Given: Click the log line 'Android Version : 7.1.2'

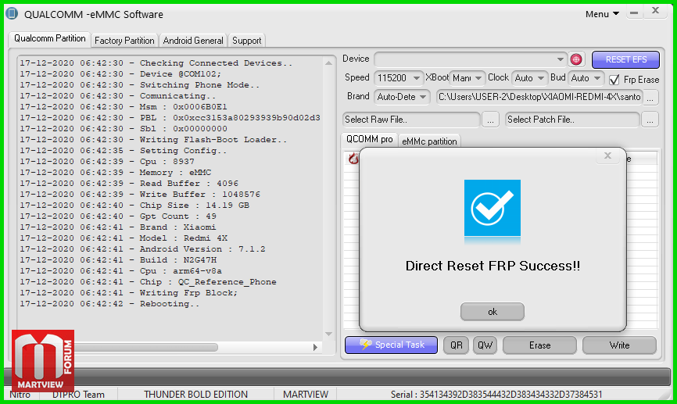Looking at the screenshot, I should tap(142, 249).
